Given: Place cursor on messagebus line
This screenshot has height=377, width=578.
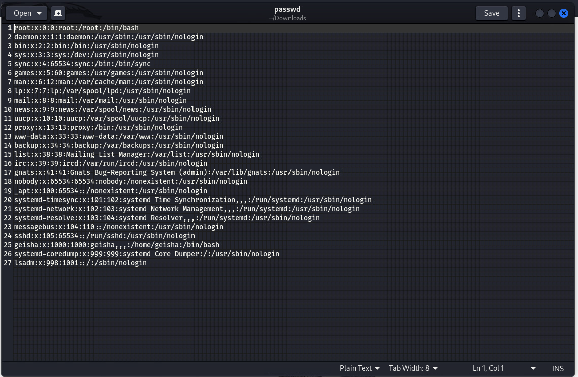Looking at the screenshot, I should click(118, 226).
